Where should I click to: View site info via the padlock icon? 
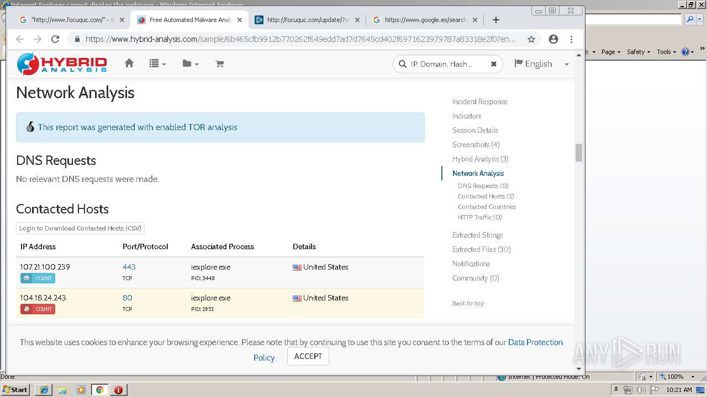coord(77,39)
